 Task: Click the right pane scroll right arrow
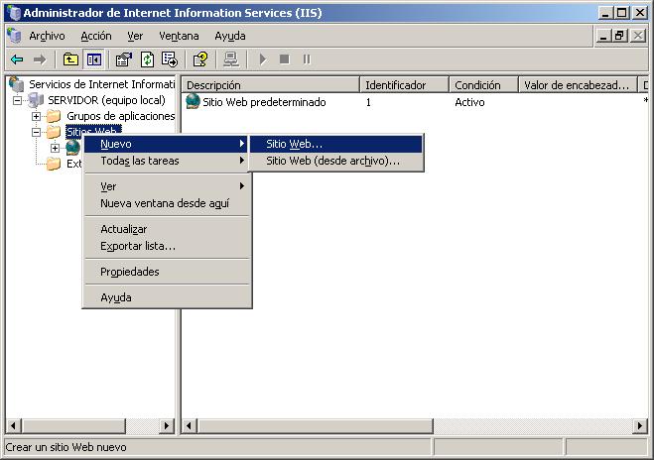(640, 426)
